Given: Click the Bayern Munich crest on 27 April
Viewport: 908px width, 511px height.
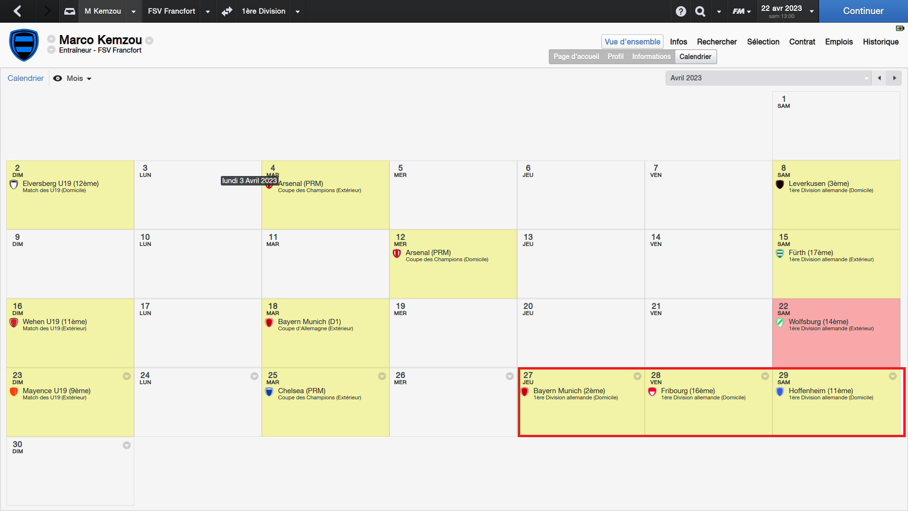Looking at the screenshot, I should click(x=524, y=392).
